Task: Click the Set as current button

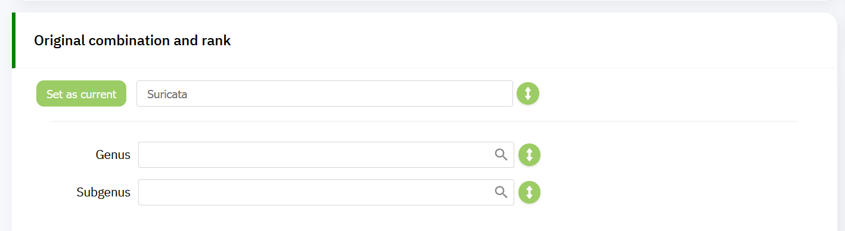Action: [x=81, y=93]
